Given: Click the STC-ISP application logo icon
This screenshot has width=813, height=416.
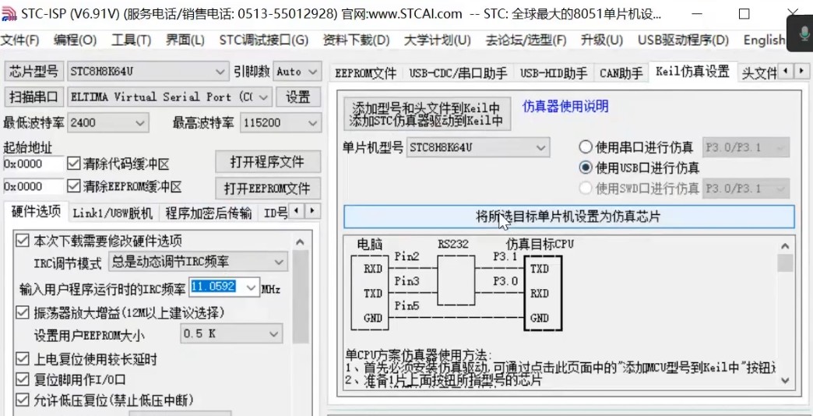Looking at the screenshot, I should pos(9,13).
